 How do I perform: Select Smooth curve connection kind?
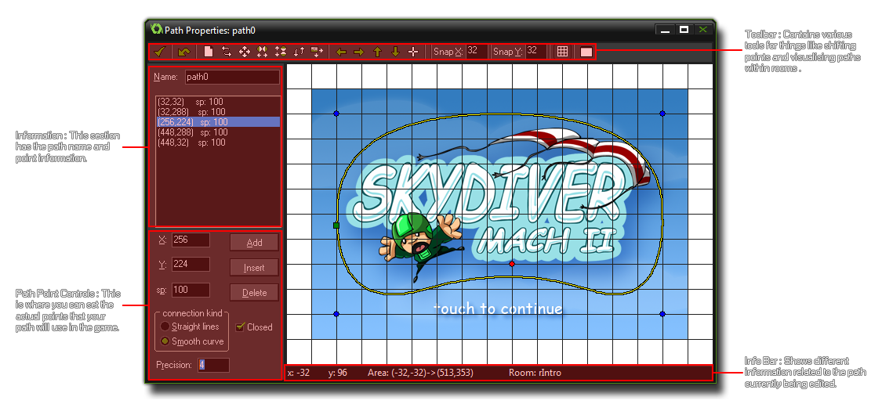click(165, 341)
